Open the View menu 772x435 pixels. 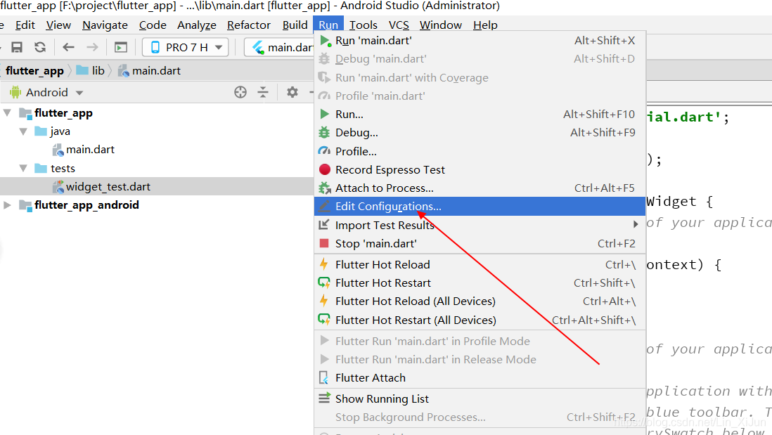(58, 25)
